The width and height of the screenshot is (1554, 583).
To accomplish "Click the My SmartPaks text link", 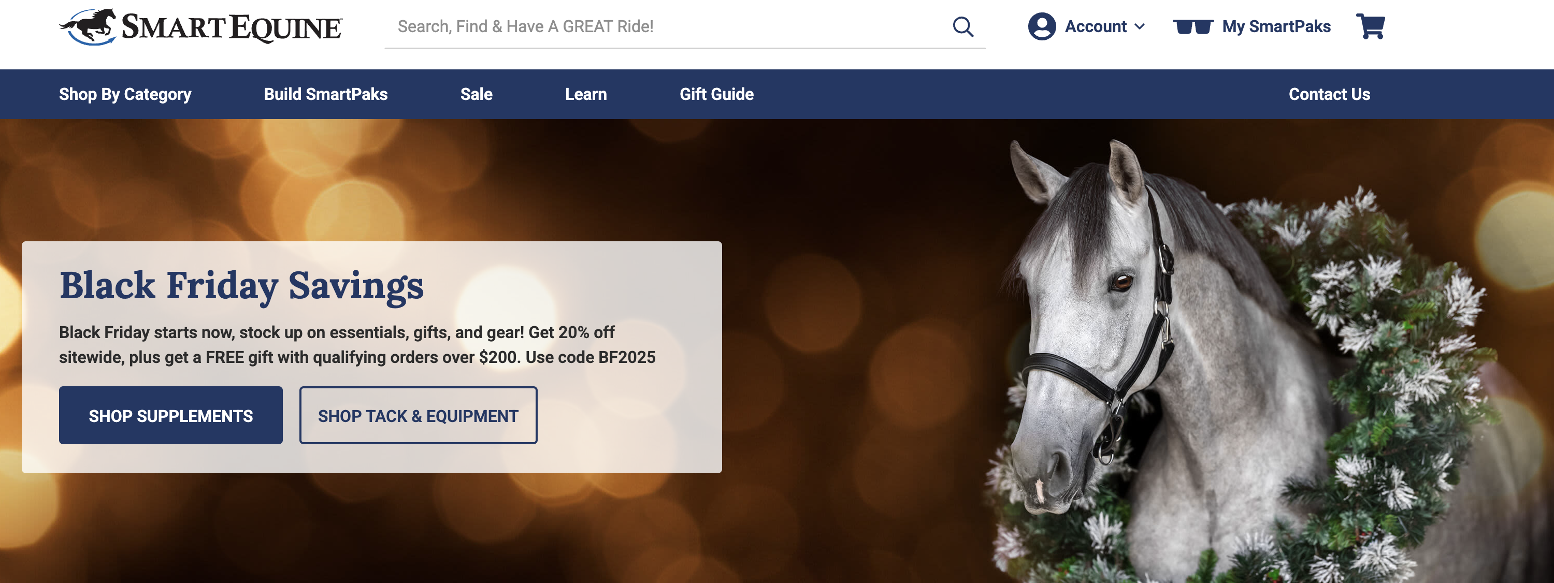I will pyautogui.click(x=1276, y=26).
